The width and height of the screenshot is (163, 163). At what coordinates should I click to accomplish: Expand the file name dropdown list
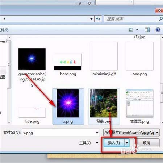click(x=97, y=133)
